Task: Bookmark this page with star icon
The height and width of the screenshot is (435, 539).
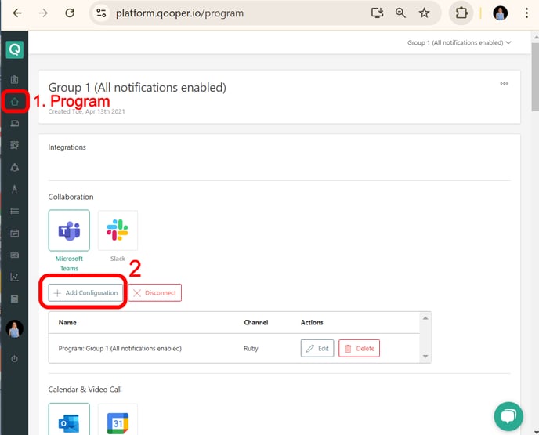Action: (424, 13)
